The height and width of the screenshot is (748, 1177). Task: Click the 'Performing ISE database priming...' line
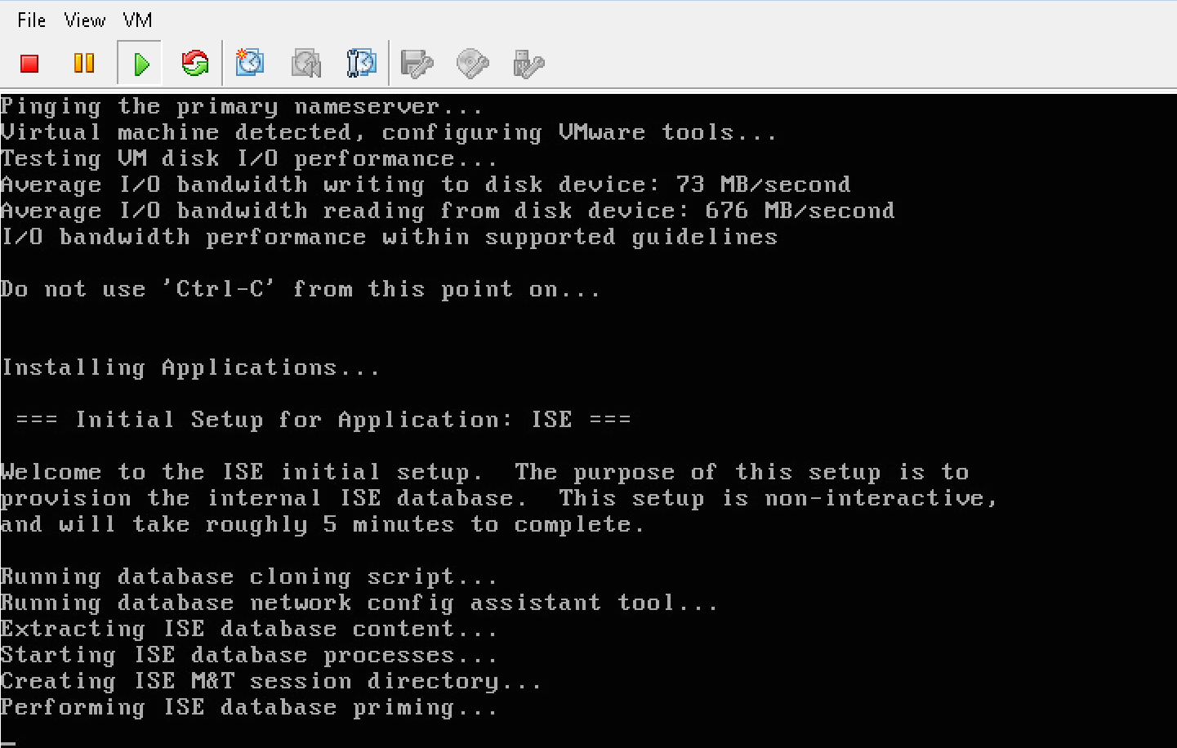click(x=248, y=708)
